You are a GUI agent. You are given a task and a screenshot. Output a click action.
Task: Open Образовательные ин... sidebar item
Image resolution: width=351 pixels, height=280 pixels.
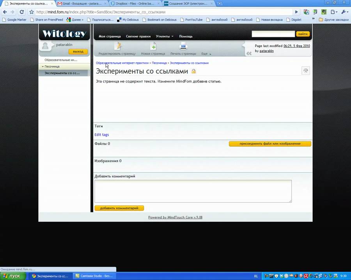[x=61, y=60]
